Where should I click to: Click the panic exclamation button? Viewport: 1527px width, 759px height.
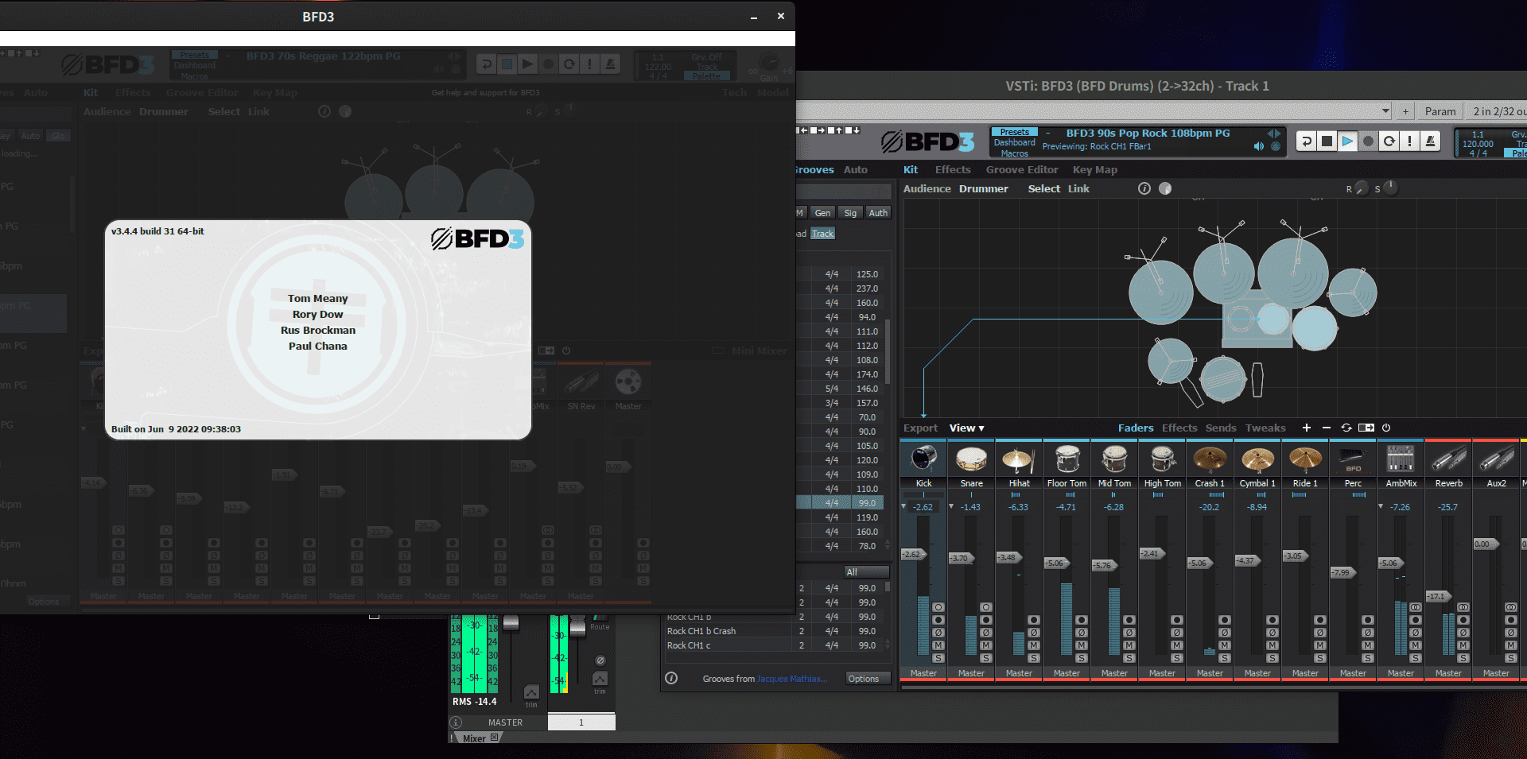[x=1409, y=141]
